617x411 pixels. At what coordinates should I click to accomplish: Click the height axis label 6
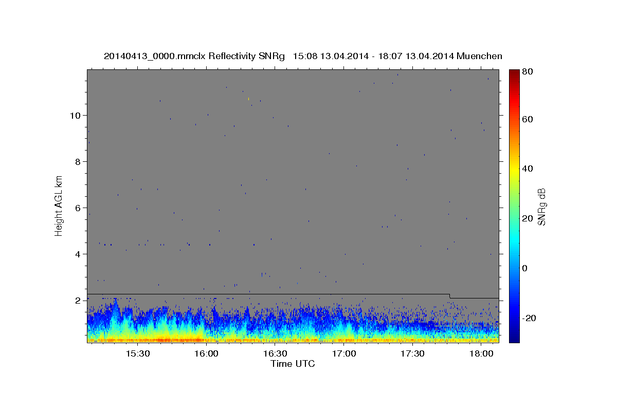pos(79,208)
